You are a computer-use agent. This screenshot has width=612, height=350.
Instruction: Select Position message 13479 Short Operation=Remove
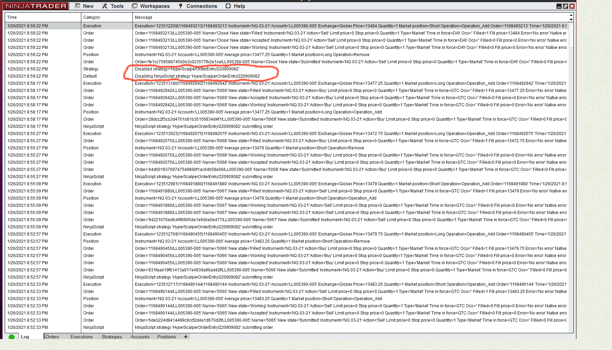(249, 148)
